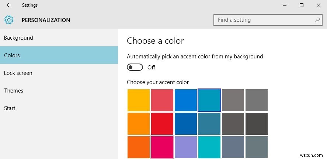Screen dimensions: 327x159
Task: Select the darkest gray accent swatch
Action: 257,124
